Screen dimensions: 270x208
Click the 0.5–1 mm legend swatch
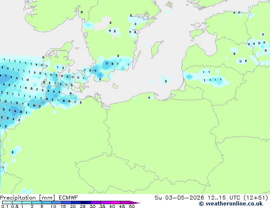(x=17, y=202)
